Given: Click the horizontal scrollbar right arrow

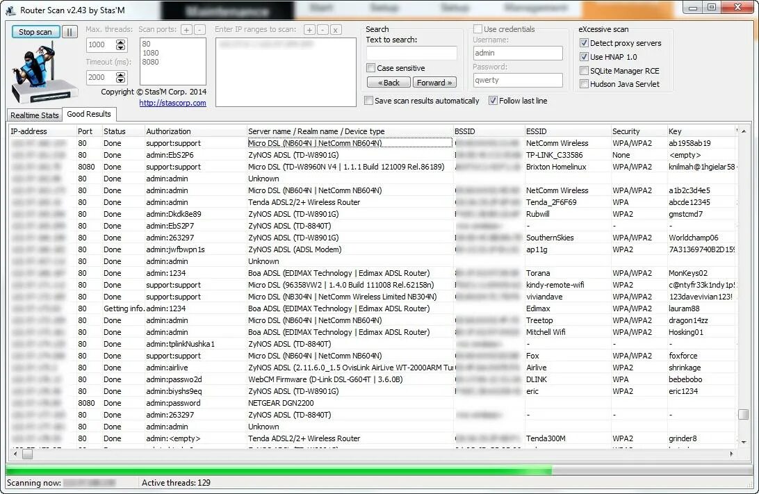Looking at the screenshot, I should tap(731, 454).
